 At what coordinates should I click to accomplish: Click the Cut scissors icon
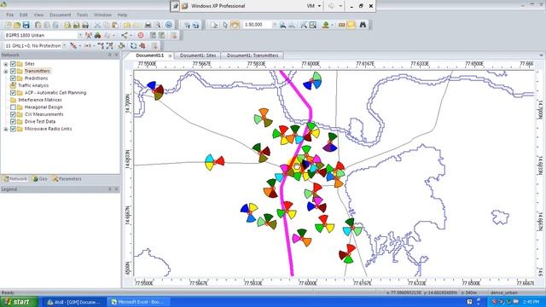pyautogui.click(x=97, y=25)
